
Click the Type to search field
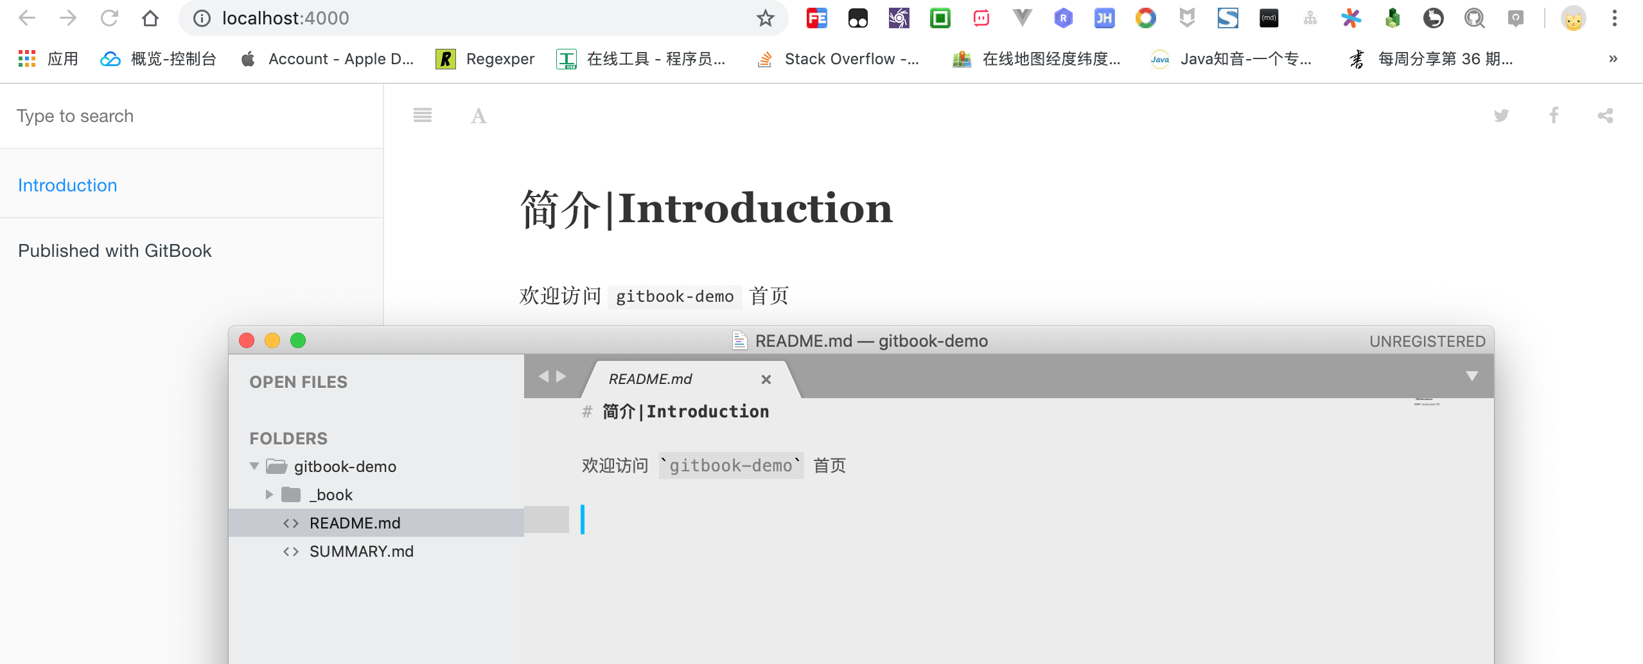pos(191,116)
